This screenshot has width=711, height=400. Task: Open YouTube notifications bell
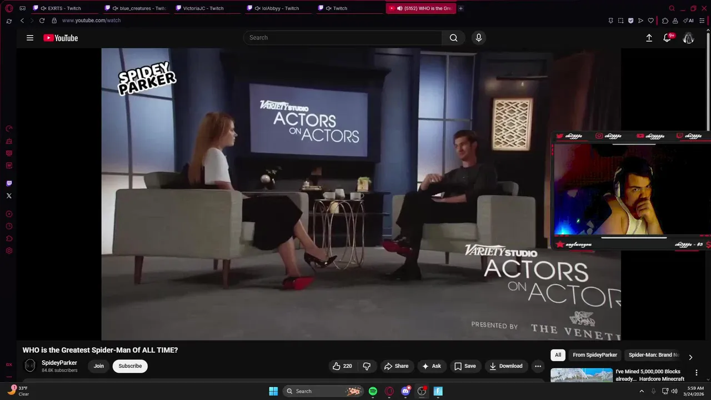668,38
